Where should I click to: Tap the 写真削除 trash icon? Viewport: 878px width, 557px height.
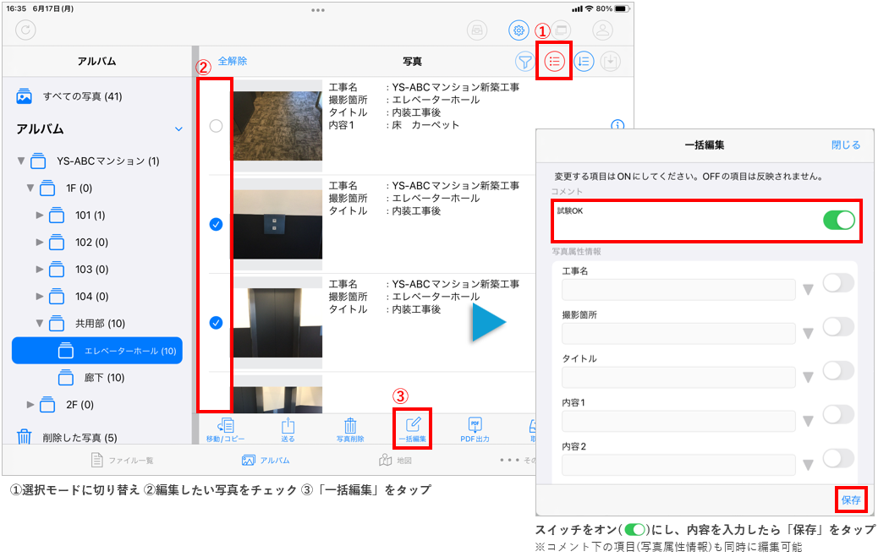coord(350,429)
